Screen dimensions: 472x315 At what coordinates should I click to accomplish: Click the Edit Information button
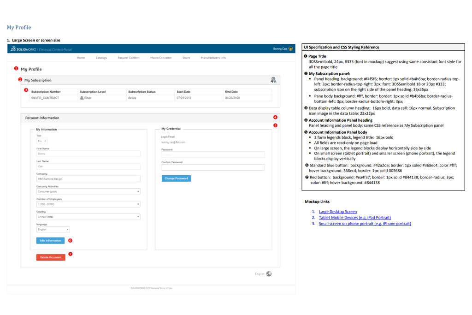tap(50, 241)
